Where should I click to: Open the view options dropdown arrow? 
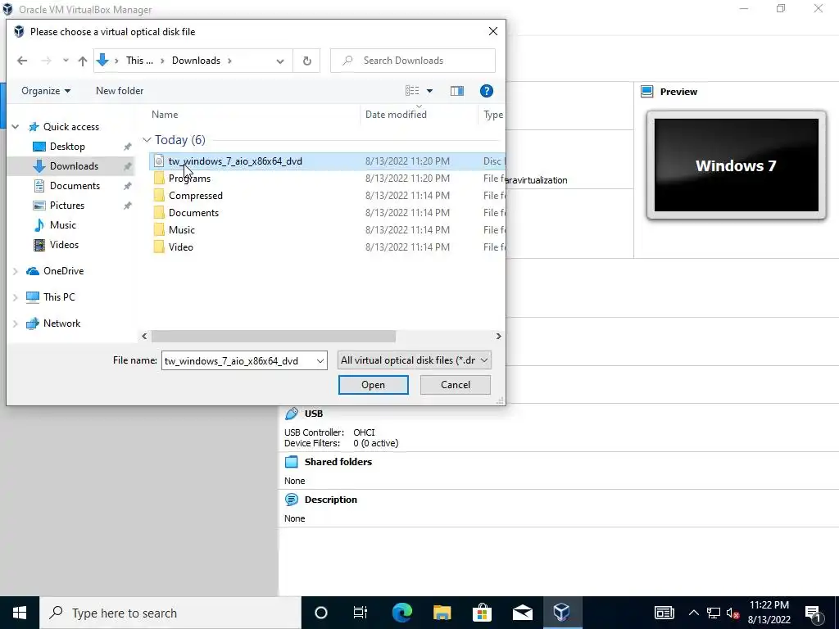(429, 91)
